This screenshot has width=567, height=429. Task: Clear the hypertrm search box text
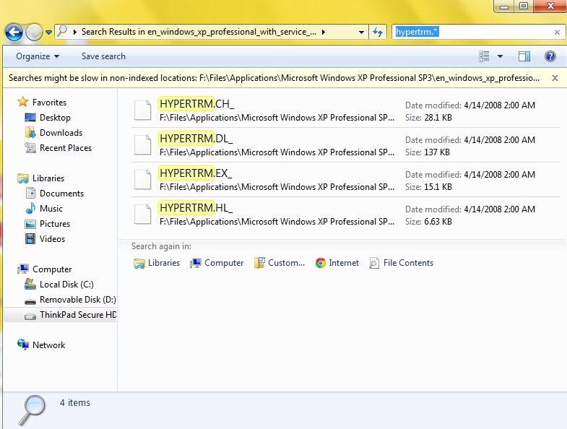point(557,32)
